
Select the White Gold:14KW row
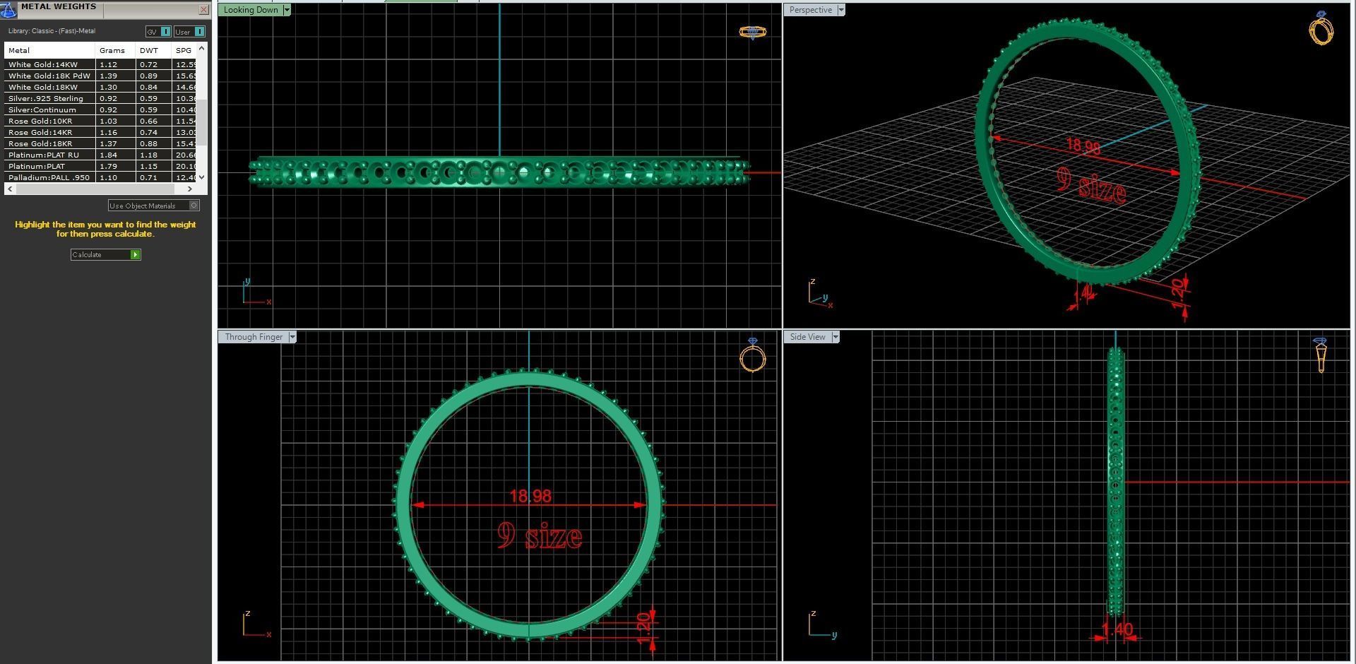(100, 64)
